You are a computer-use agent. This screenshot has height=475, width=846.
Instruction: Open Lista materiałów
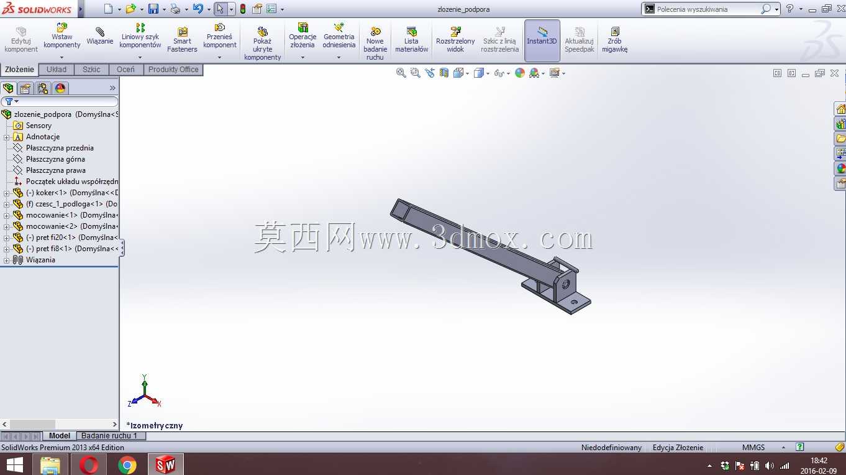[412, 40]
